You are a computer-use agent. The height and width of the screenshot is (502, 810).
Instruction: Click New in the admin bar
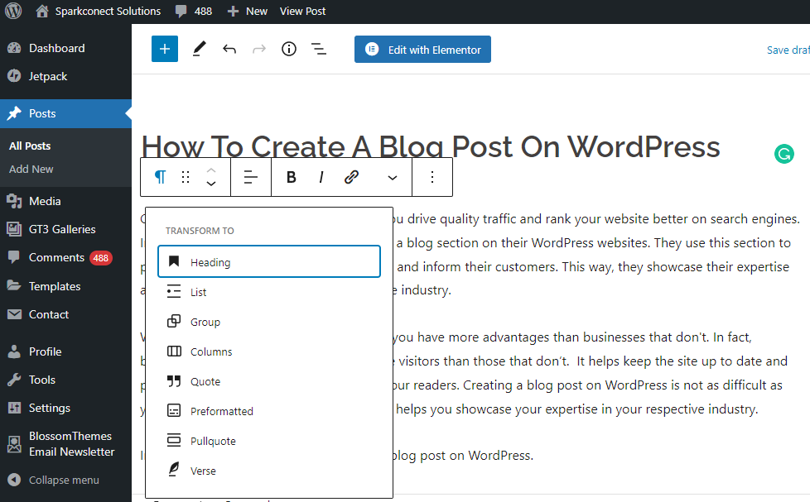(248, 12)
